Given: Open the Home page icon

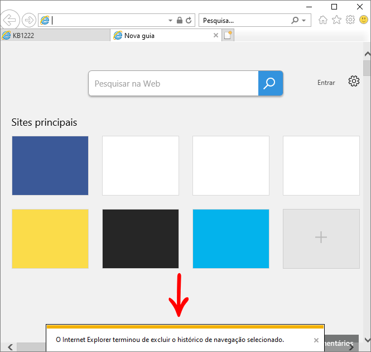Looking at the screenshot, I should (322, 20).
